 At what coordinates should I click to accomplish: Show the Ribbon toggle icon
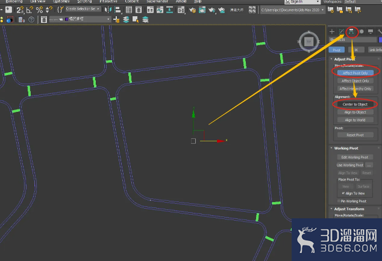[x=150, y=10]
